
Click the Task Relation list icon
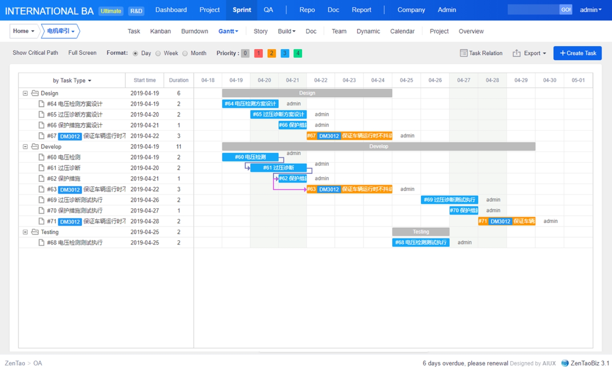coord(463,53)
